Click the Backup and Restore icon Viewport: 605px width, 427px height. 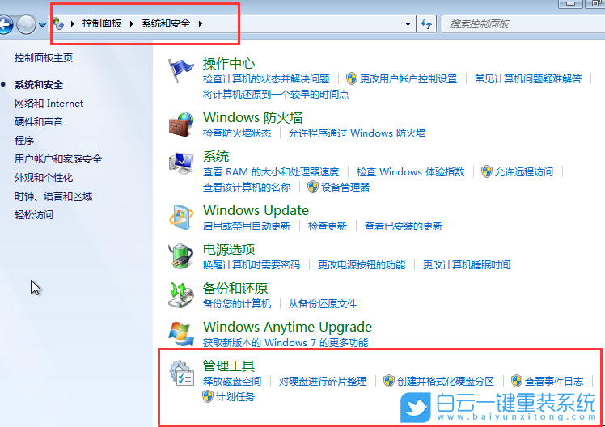[x=180, y=294]
